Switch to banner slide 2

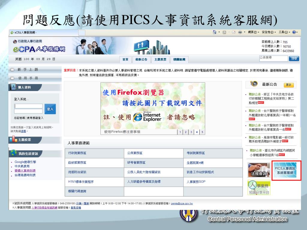pyautogui.click(x=186, y=132)
